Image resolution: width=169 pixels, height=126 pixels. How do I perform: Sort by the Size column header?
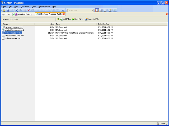(x=44, y=24)
